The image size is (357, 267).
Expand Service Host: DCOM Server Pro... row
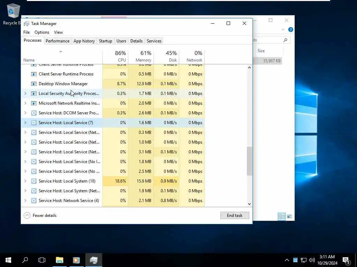(25, 113)
